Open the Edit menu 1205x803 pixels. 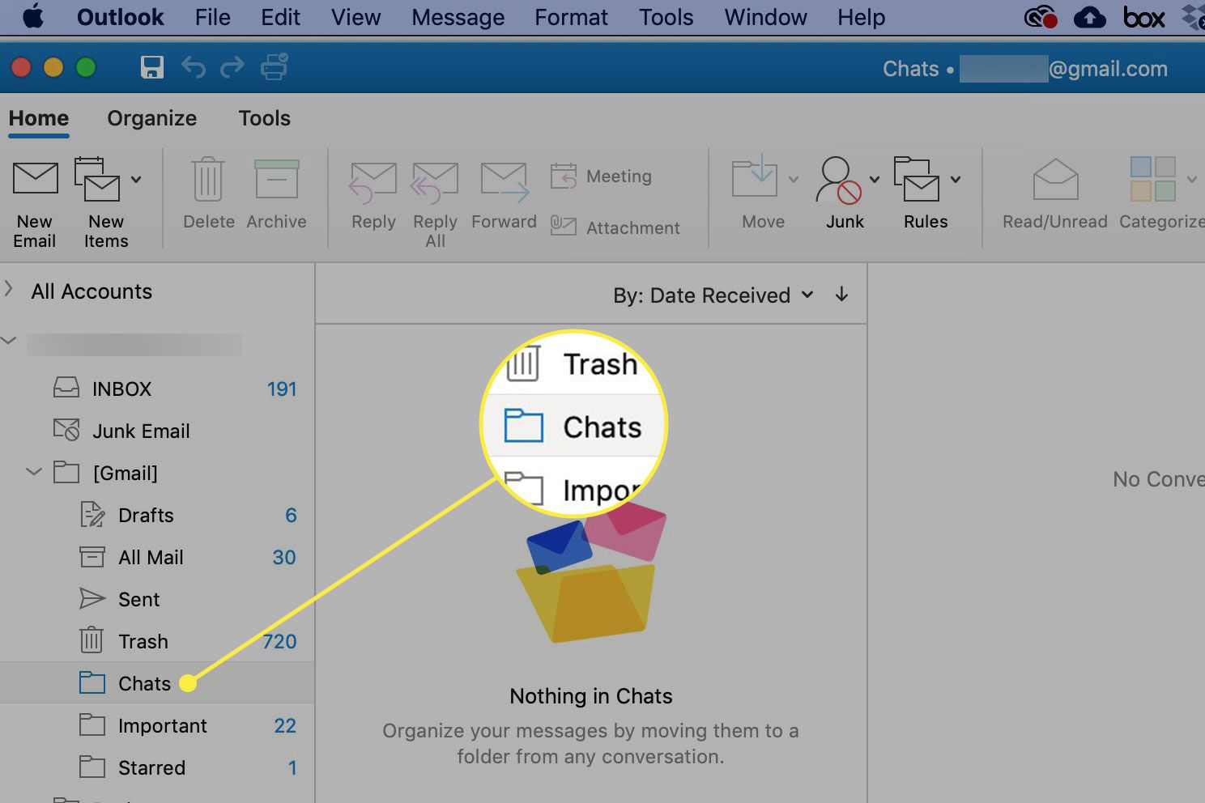coord(281,17)
